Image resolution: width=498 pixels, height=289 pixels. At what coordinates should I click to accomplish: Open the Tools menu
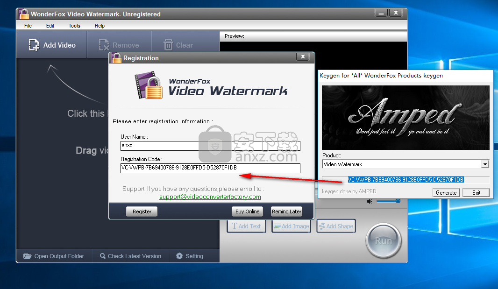pyautogui.click(x=74, y=26)
